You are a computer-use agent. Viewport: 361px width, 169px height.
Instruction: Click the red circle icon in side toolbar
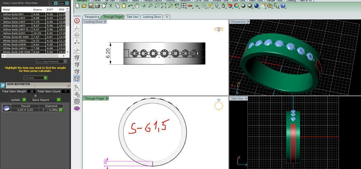click(x=77, y=21)
